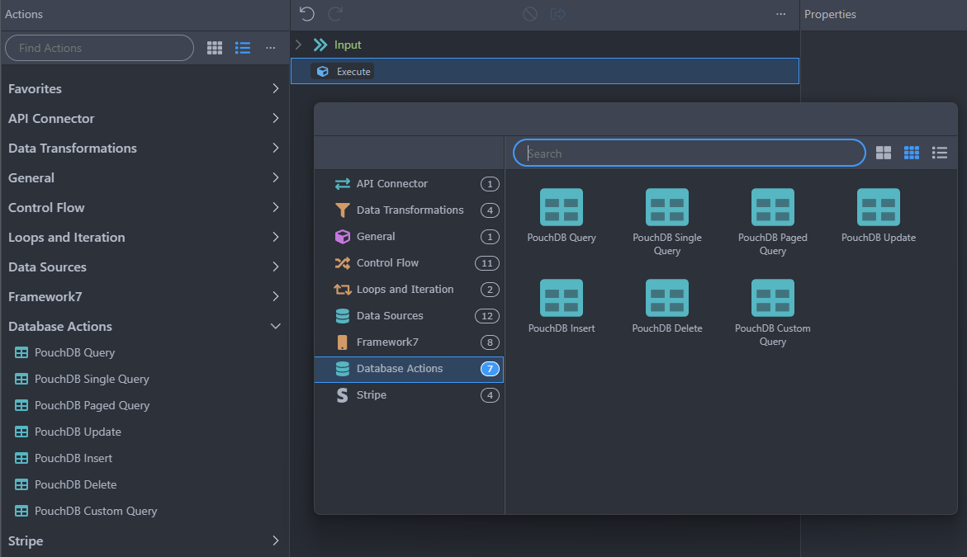Switch popup to list view layout
Screen dimensions: 967x557
click(x=939, y=153)
